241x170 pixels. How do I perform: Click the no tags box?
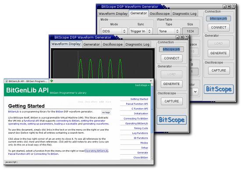point(106,113)
